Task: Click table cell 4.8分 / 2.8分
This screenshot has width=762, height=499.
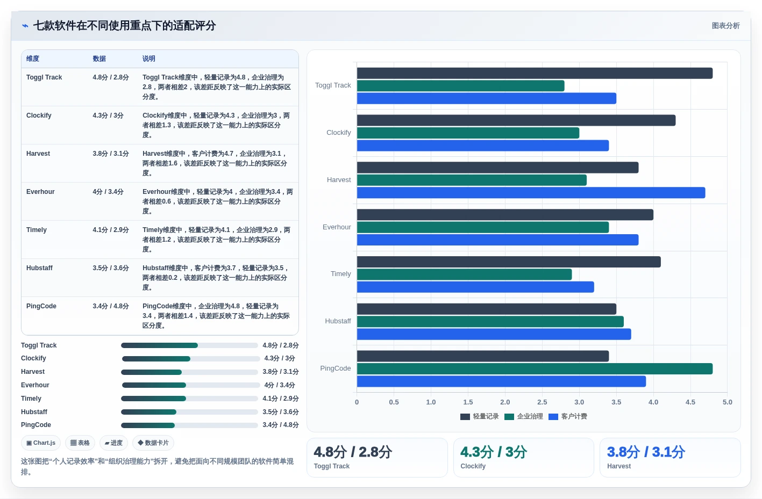Action: [x=111, y=77]
